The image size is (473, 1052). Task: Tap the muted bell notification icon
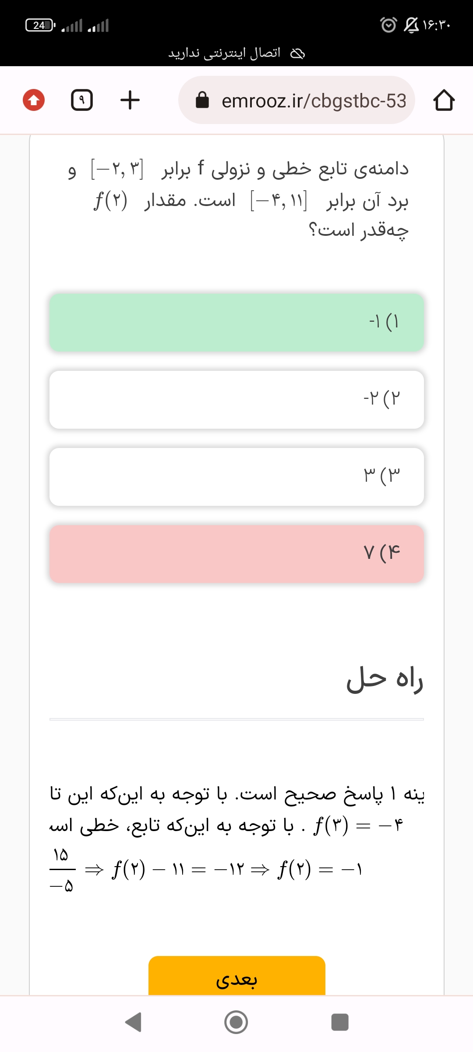[411, 25]
